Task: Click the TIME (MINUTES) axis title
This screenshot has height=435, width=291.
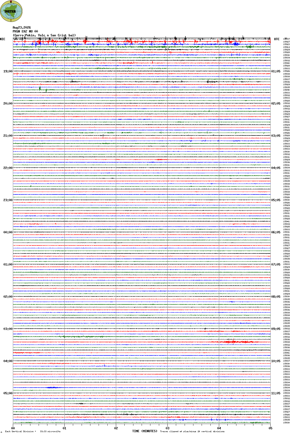Action: point(145,431)
